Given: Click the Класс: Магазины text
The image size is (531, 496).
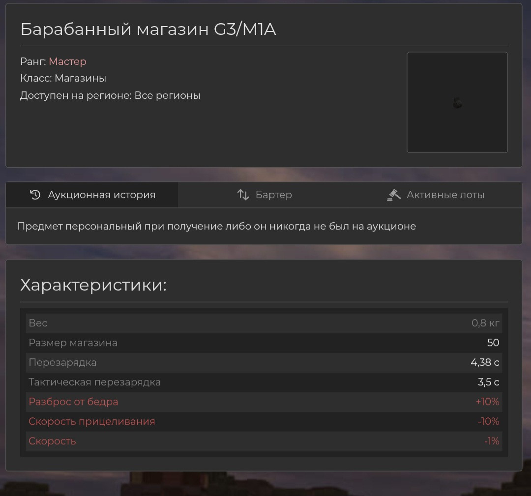Looking at the screenshot, I should click(x=63, y=78).
